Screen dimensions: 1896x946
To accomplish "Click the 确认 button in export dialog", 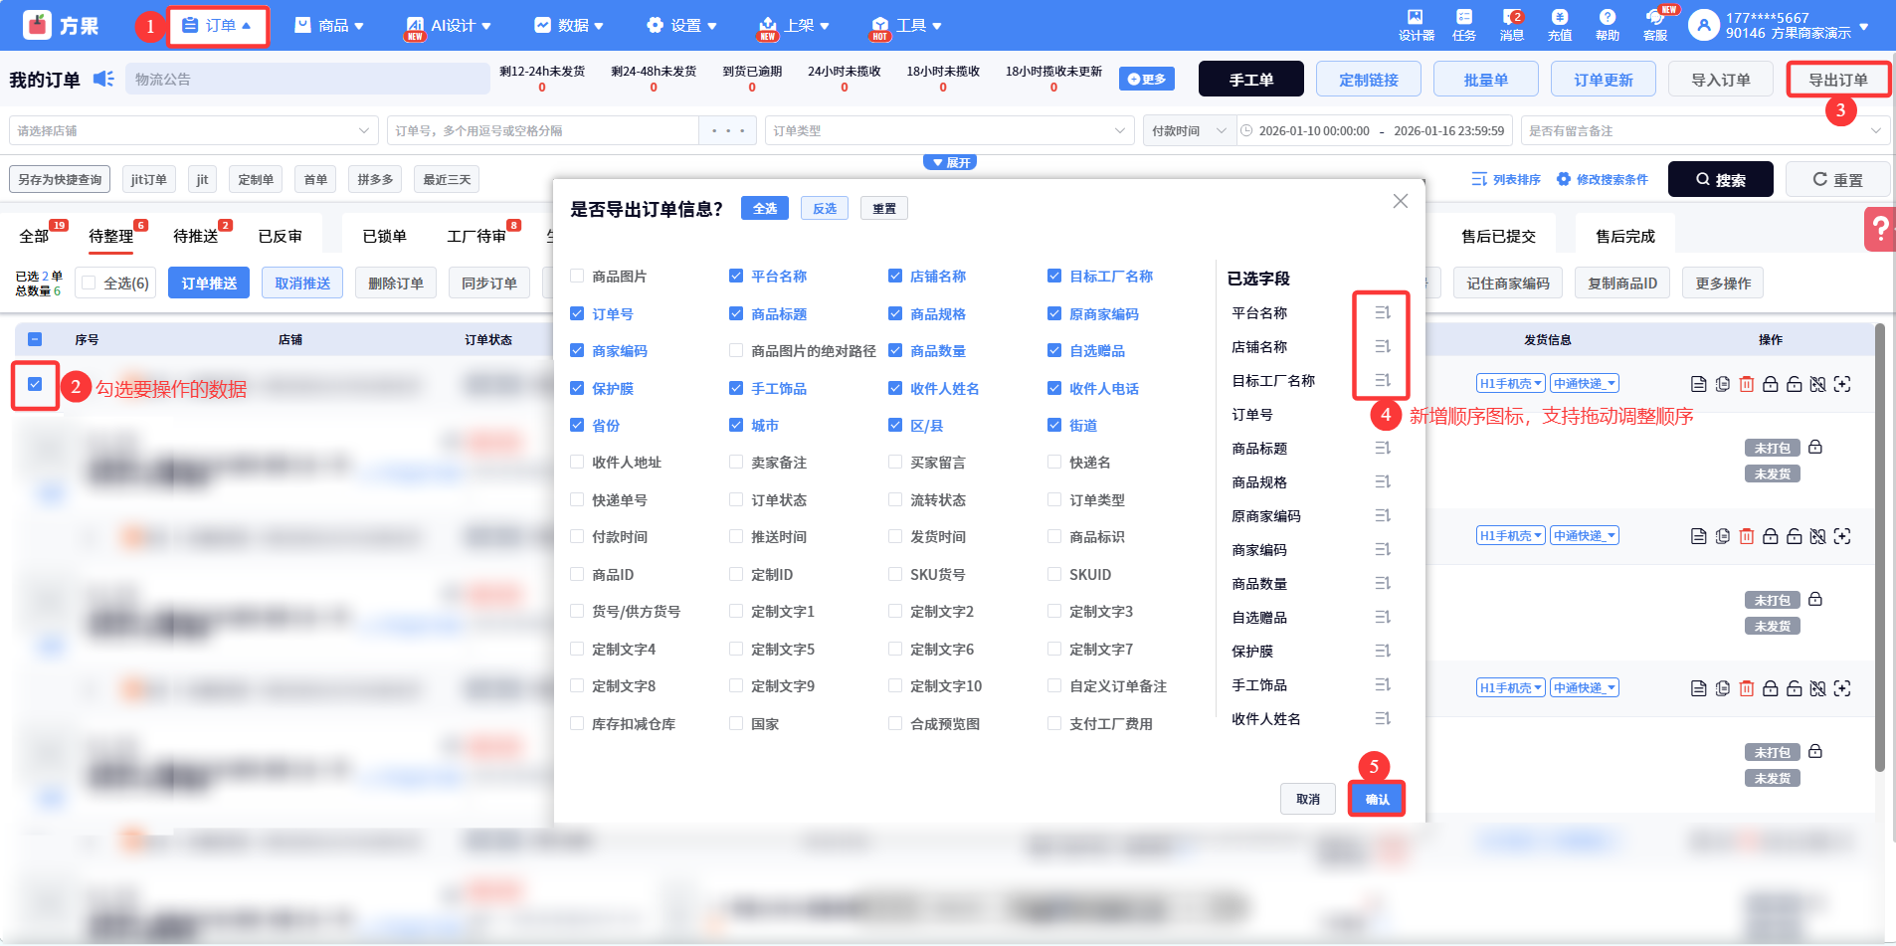I will [1377, 800].
